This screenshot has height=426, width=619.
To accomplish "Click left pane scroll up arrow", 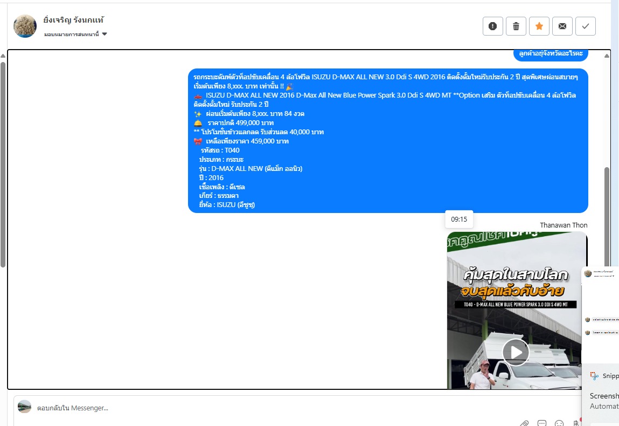I will point(3,56).
